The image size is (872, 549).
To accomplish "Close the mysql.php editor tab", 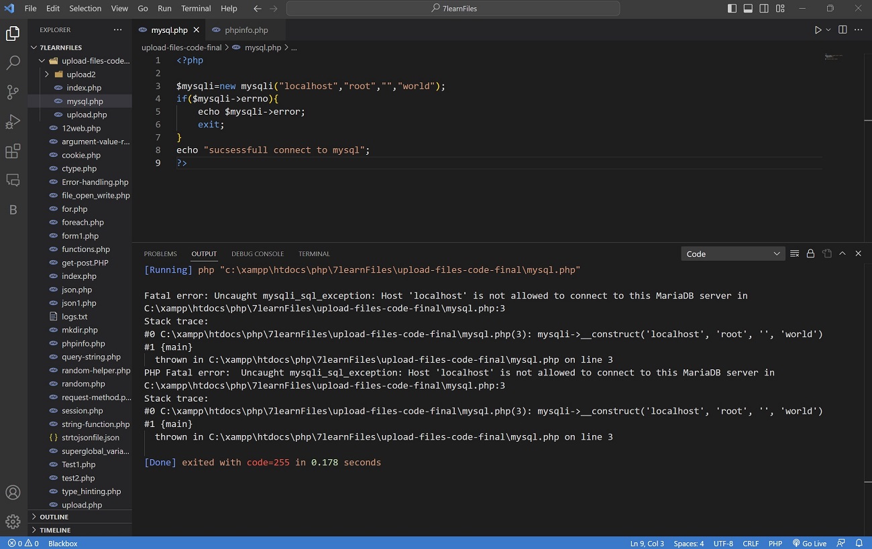I will (197, 30).
